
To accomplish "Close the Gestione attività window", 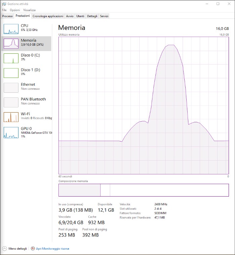I will click(x=229, y=4).
